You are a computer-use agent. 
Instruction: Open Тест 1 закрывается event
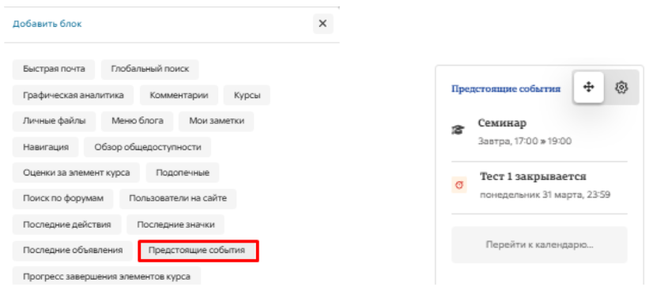[x=533, y=176]
